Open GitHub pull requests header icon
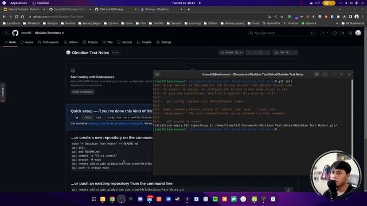367x206 pixels. [x=343, y=33]
